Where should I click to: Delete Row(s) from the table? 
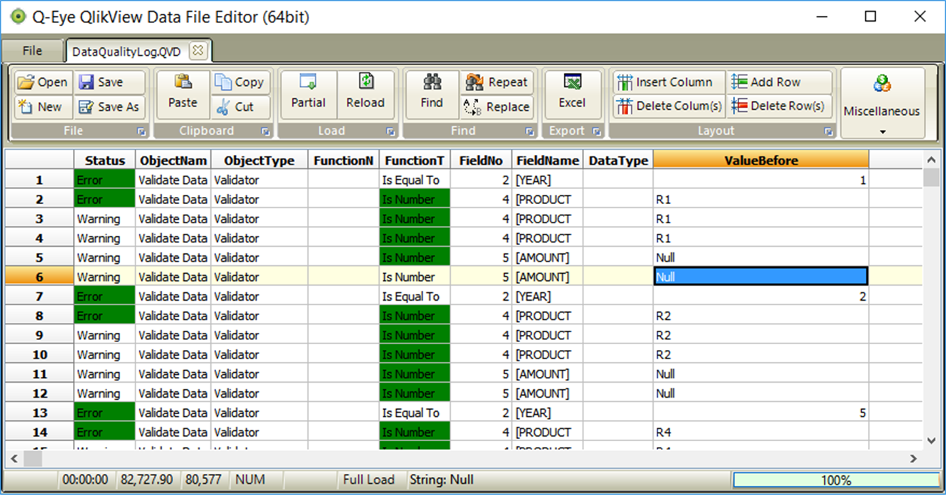point(779,106)
